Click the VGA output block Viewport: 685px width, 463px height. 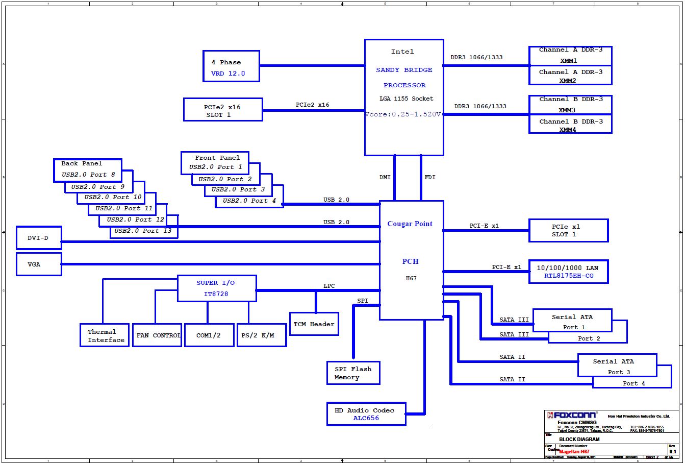(x=39, y=264)
